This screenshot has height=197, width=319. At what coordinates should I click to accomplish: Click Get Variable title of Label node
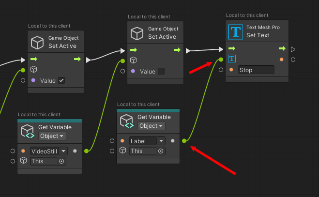pyautogui.click(x=154, y=117)
